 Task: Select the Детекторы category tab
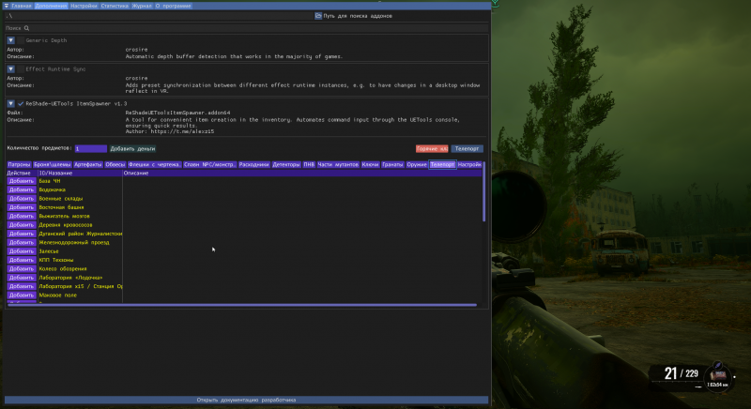click(286, 164)
